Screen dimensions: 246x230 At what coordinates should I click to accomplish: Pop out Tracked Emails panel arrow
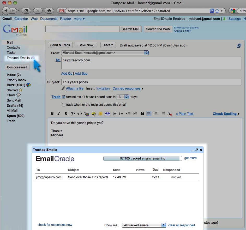[x=197, y=150]
